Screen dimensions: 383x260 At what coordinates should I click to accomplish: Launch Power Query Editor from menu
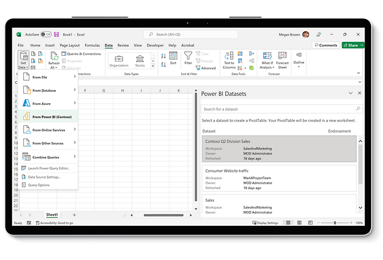[x=49, y=168]
